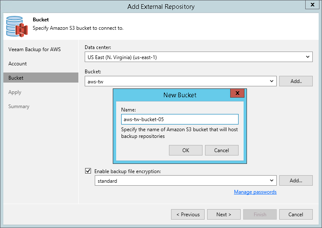
Task: Select the Summary wizard step
Action: coord(19,106)
